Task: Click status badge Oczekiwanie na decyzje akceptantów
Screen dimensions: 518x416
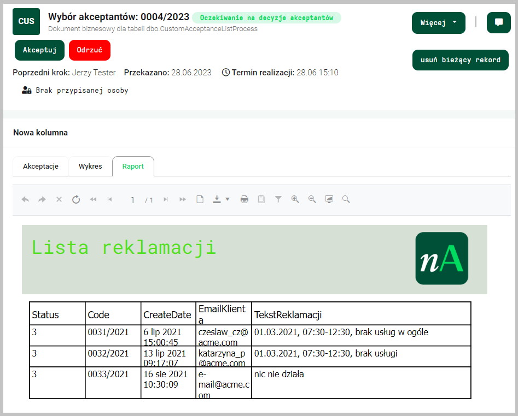Action: (x=266, y=18)
